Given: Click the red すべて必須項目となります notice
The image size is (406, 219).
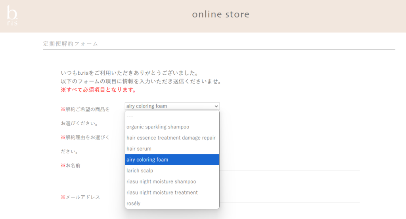Looking at the screenshot, I should click(98, 90).
